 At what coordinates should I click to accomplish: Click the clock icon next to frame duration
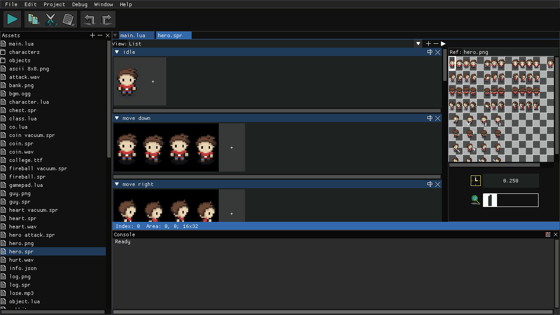(x=476, y=180)
